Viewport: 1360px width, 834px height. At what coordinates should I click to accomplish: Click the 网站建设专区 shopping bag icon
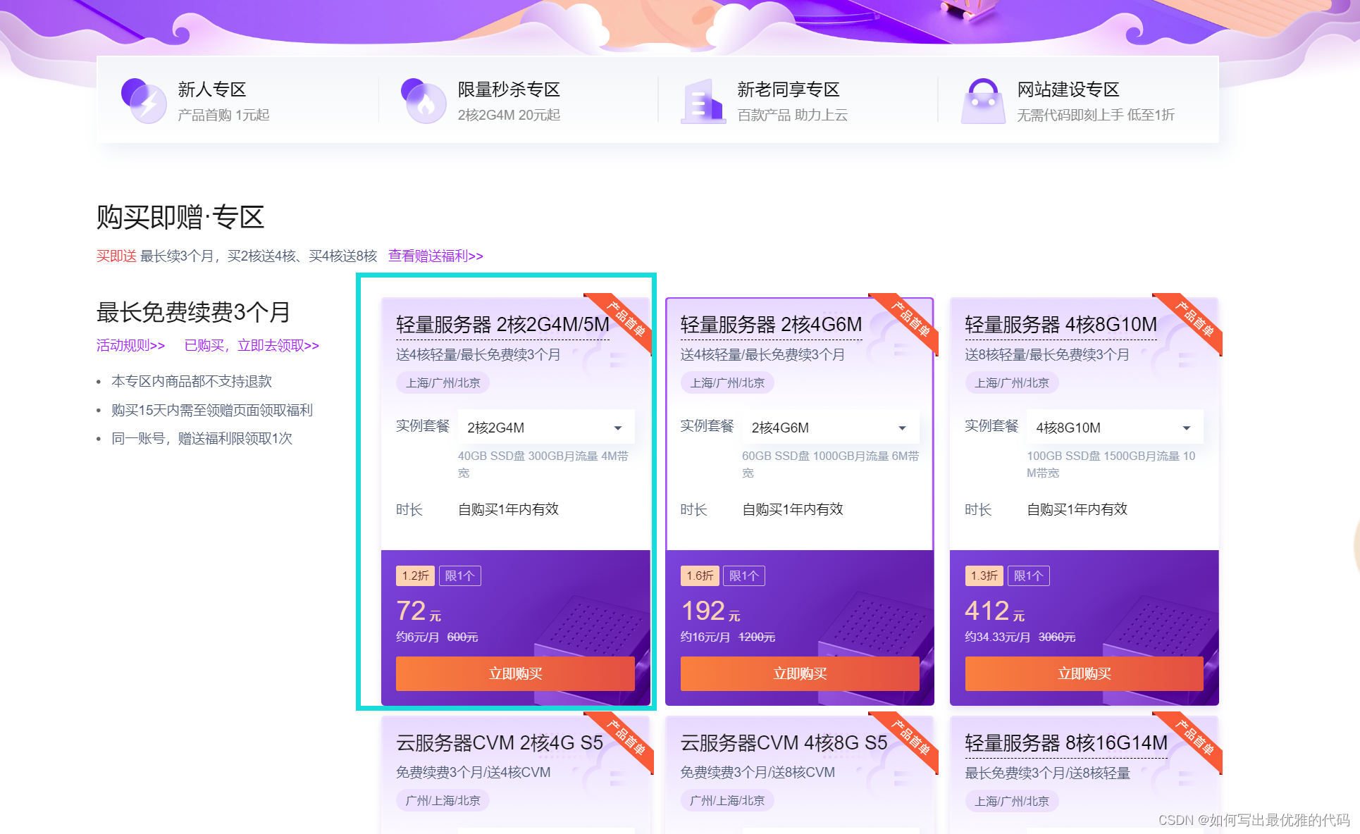[983, 101]
